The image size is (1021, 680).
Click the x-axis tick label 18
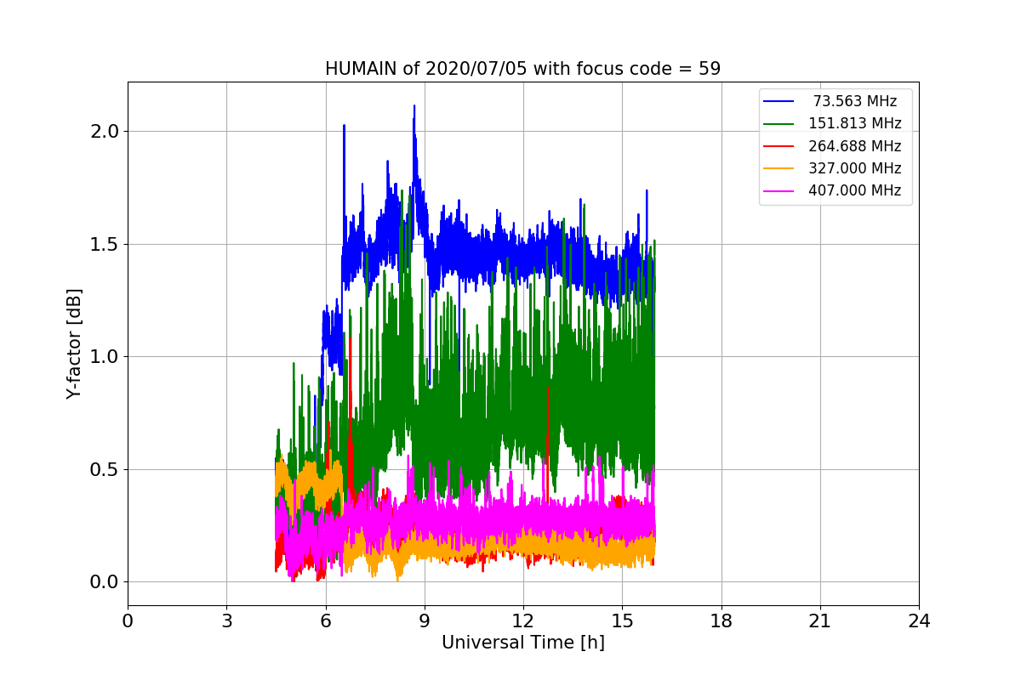tap(722, 620)
